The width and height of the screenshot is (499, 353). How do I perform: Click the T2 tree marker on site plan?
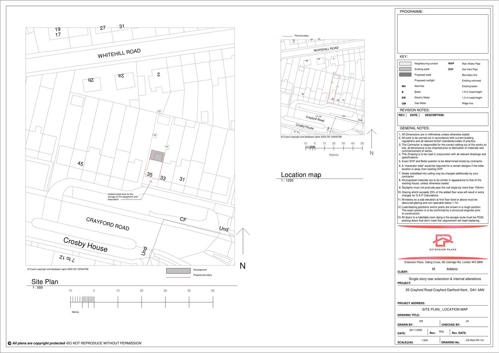coord(155,135)
